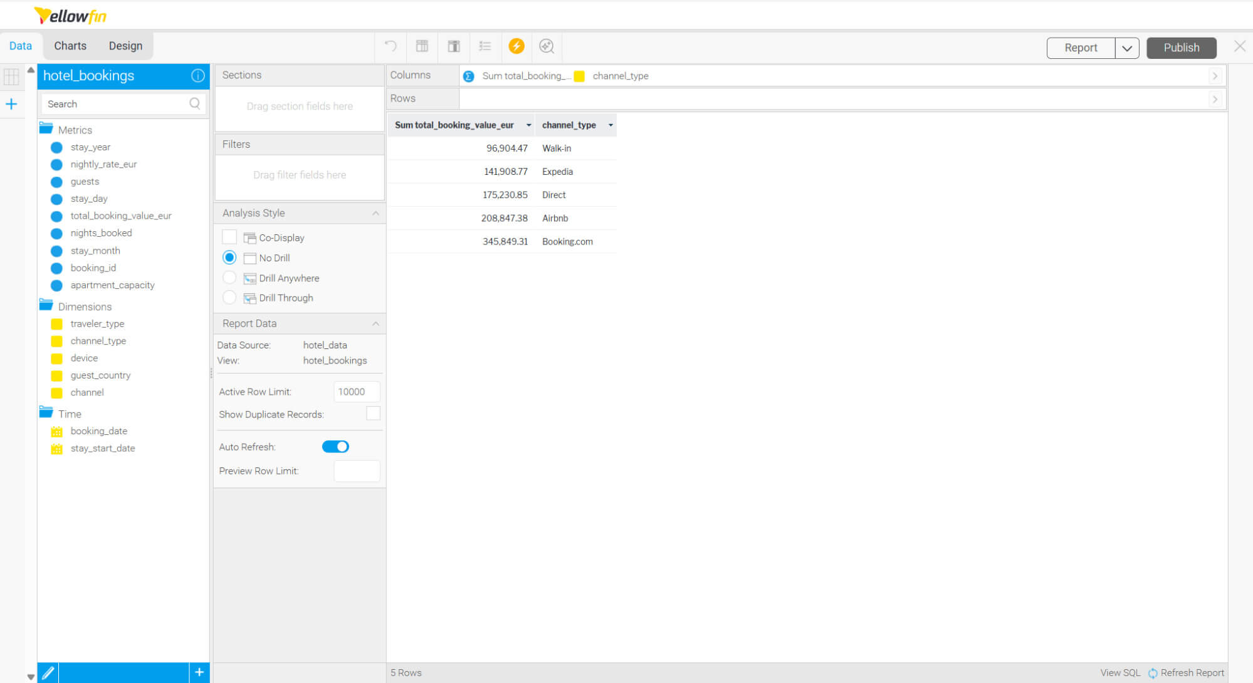Check the Show Duplicate Records checkbox
Viewport: 1253px width, 683px height.
click(373, 413)
